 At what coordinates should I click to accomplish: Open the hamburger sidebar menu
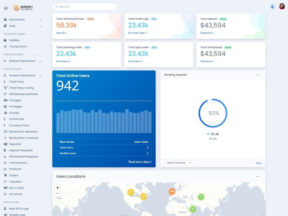click(6, 8)
